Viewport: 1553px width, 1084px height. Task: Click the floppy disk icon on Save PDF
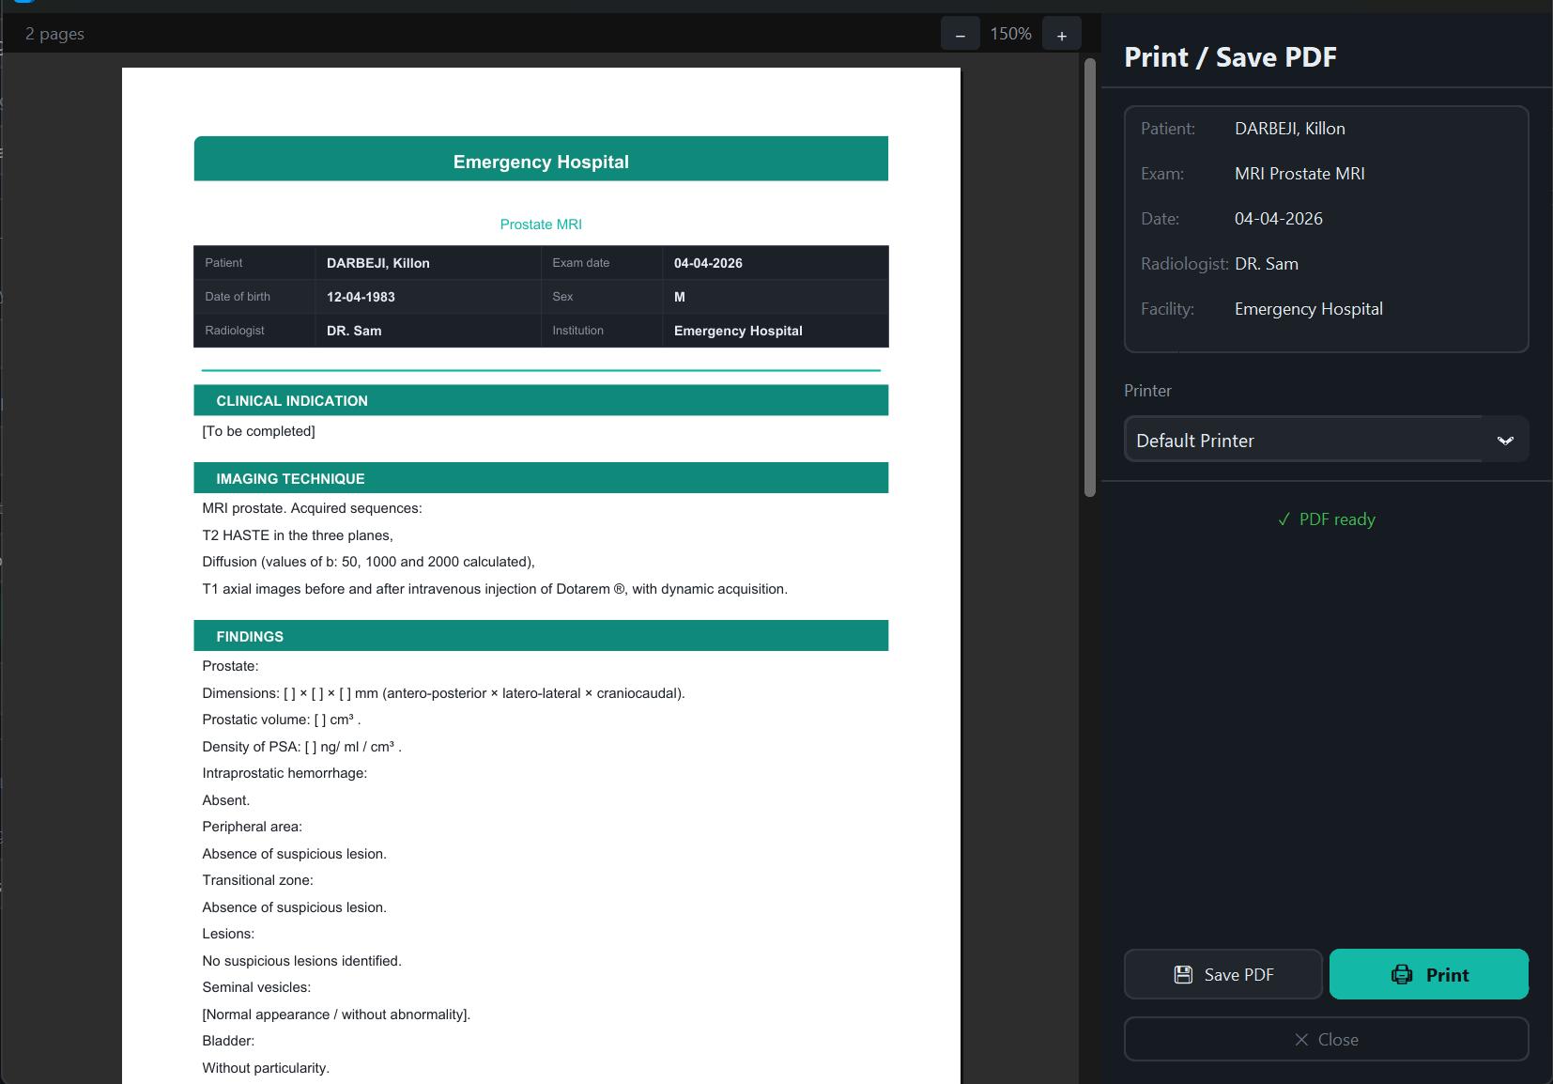pos(1182,974)
